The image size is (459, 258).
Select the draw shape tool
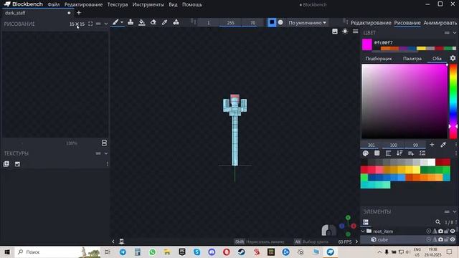[x=176, y=22]
